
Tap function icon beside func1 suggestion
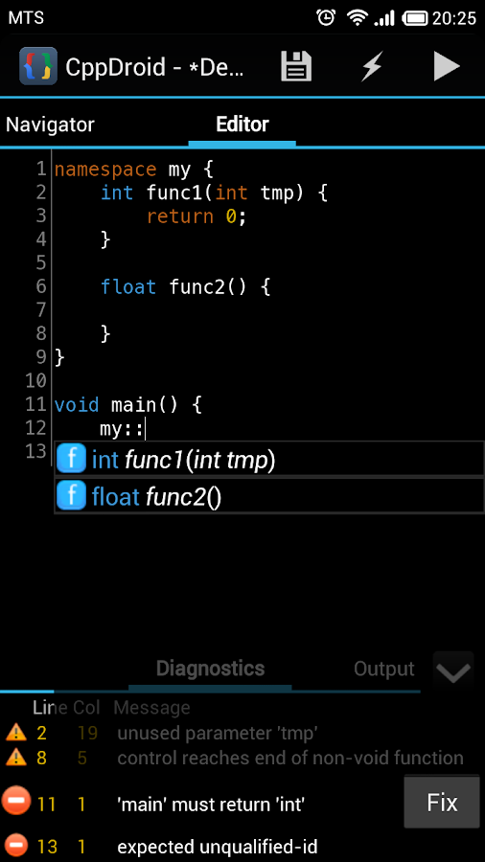tap(72, 460)
